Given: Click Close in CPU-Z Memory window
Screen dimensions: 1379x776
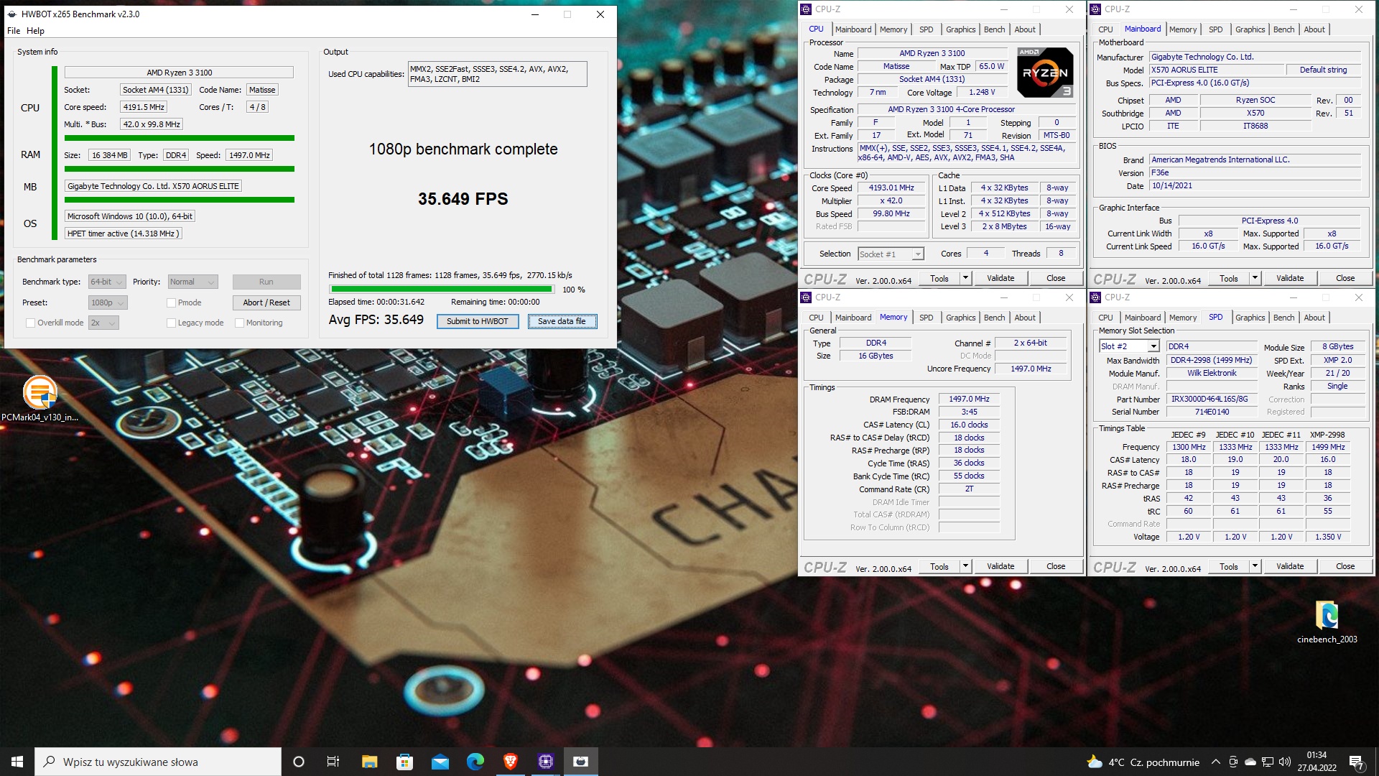Looking at the screenshot, I should click(1056, 567).
